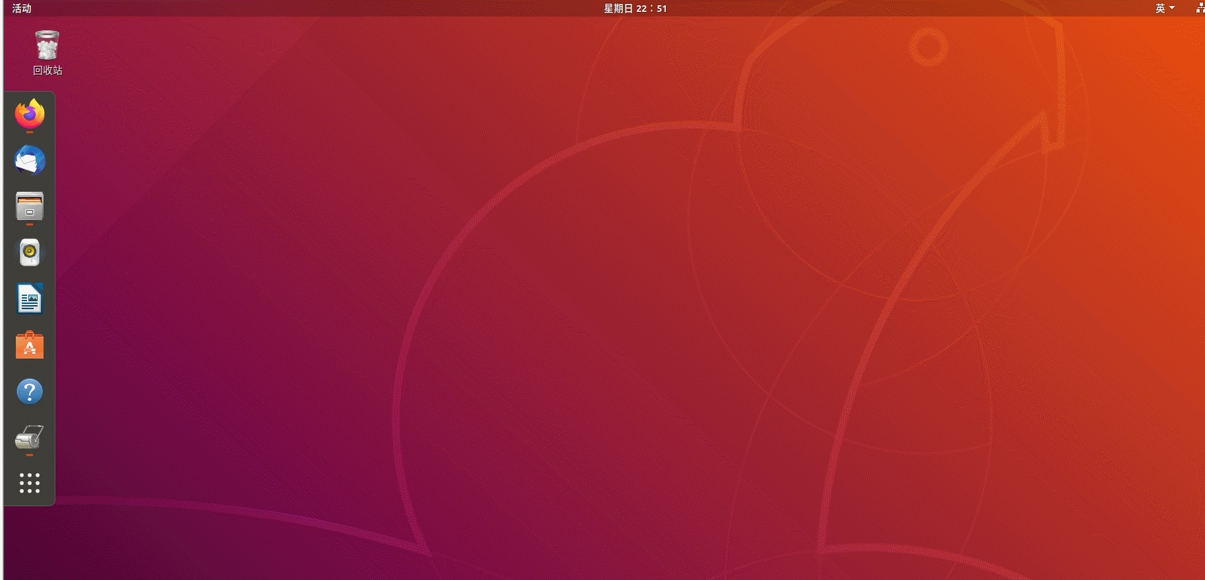The height and width of the screenshot is (580, 1205).
Task: Click the network status icon in top bar
Action: click(x=1200, y=8)
